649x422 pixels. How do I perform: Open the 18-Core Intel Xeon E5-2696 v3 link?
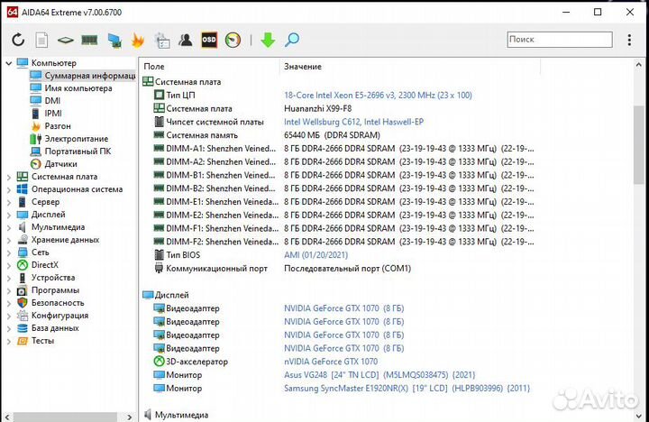[x=378, y=96]
